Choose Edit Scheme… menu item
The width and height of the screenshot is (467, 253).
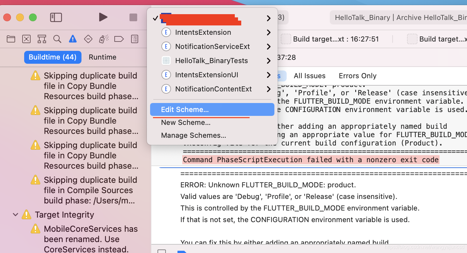[212, 109]
